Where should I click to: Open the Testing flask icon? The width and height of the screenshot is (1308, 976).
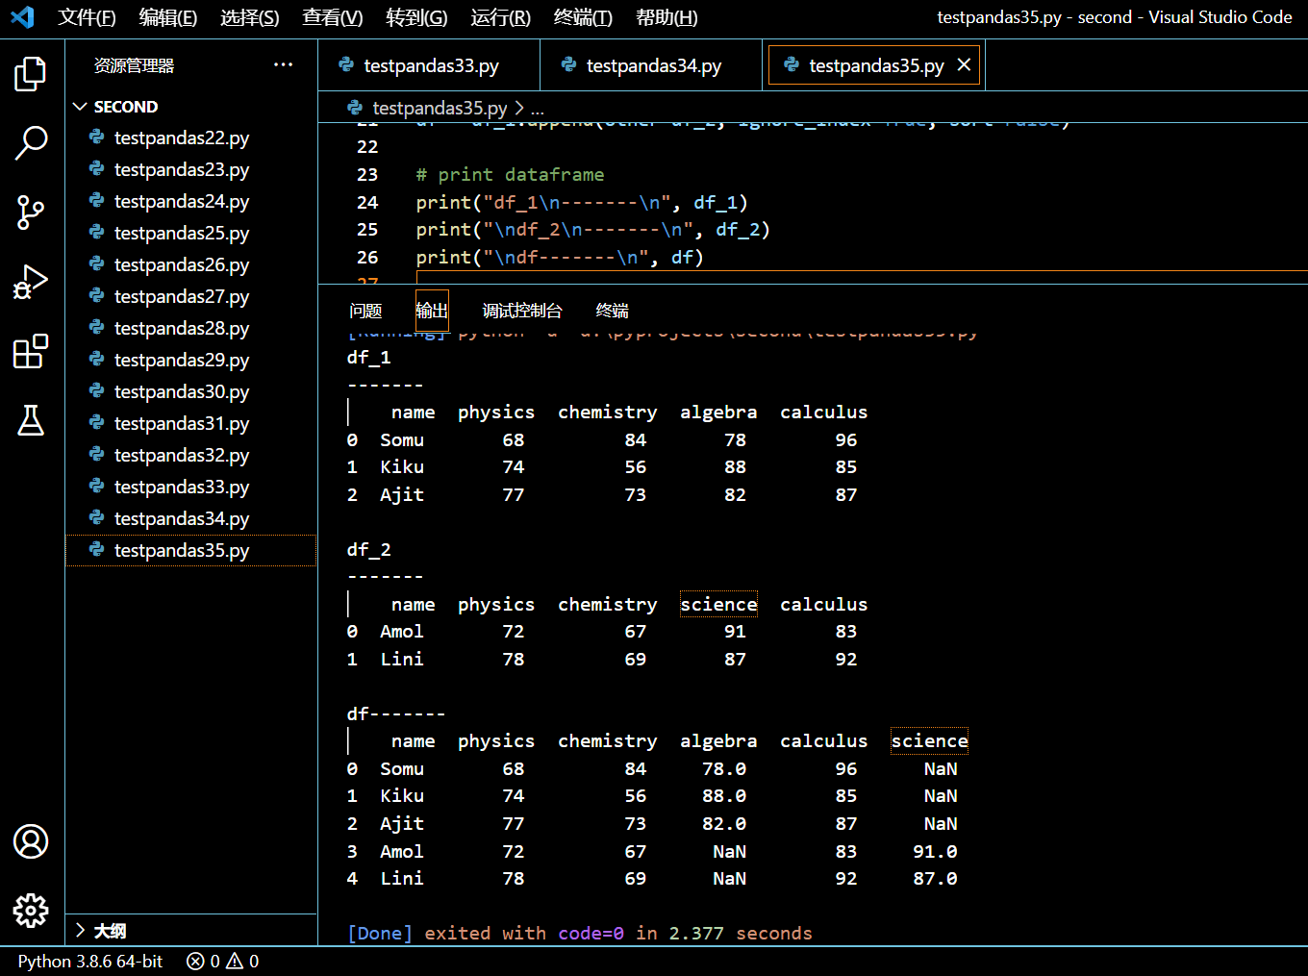coord(31,420)
